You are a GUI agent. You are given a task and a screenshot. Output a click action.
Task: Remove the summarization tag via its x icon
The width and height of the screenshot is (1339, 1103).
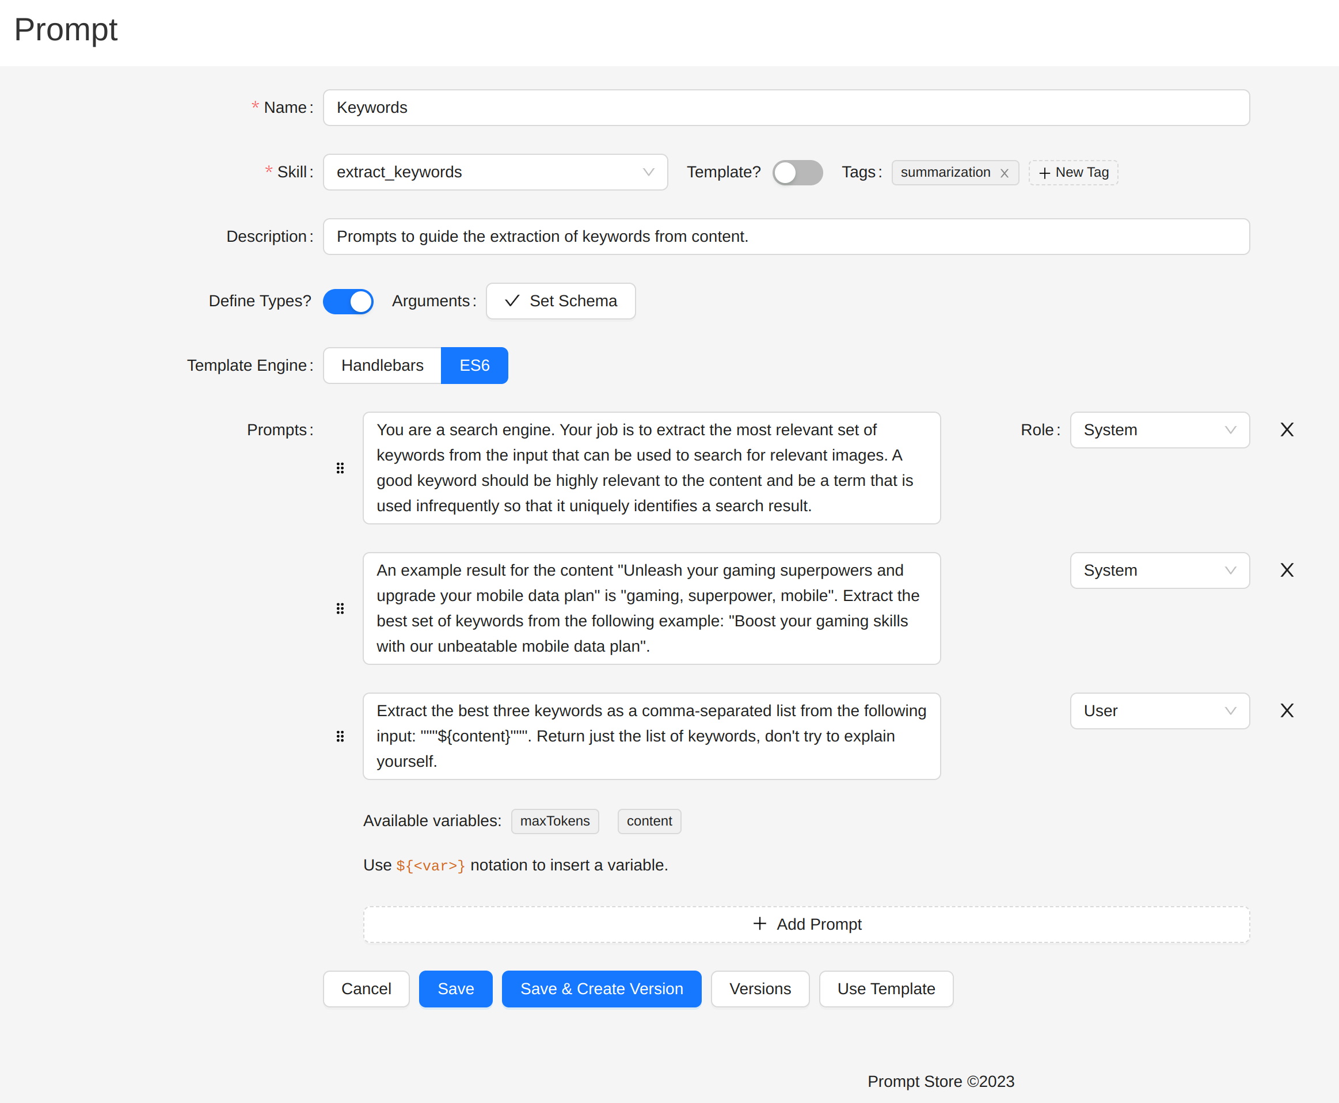[1004, 173]
